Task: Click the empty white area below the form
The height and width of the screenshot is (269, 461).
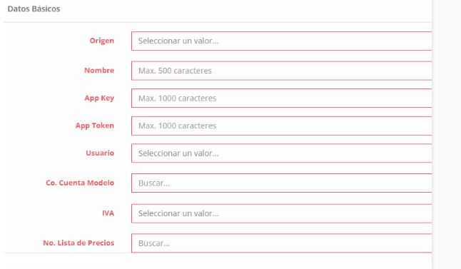Action: (218, 261)
